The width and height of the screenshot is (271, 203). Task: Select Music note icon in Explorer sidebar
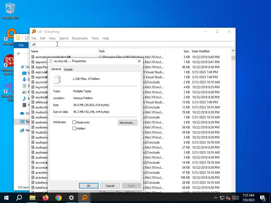click(24, 99)
